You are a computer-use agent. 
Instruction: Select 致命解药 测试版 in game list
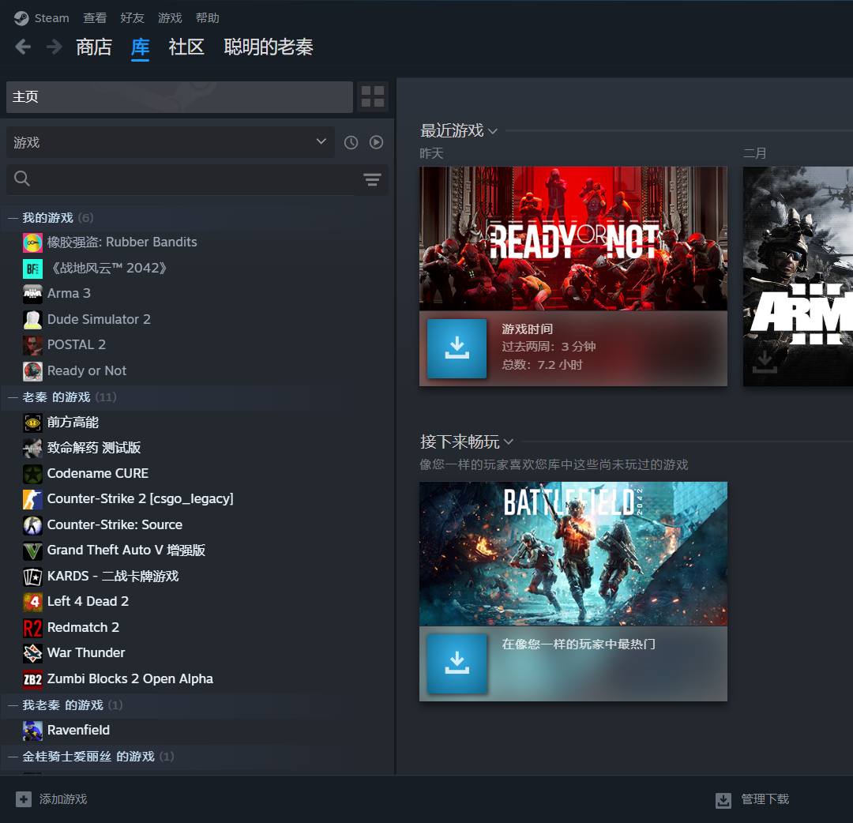coord(93,448)
